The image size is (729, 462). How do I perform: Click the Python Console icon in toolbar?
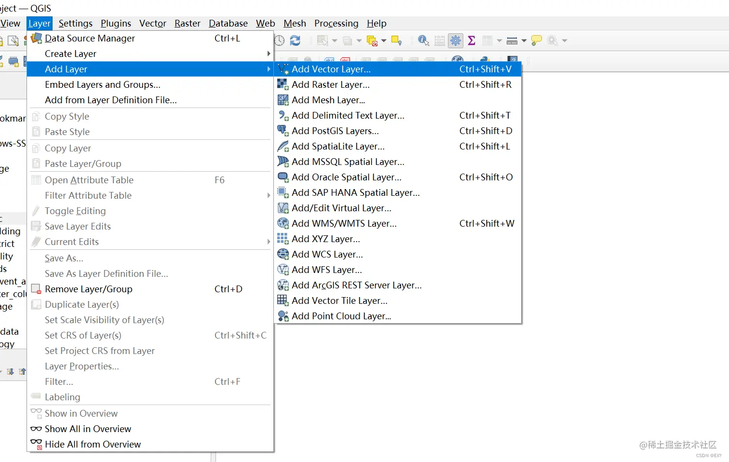485,60
